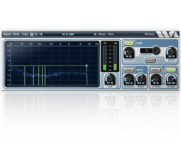Go to previous preset with left arrow
This screenshot has height=163, width=181.
[x=41, y=34]
